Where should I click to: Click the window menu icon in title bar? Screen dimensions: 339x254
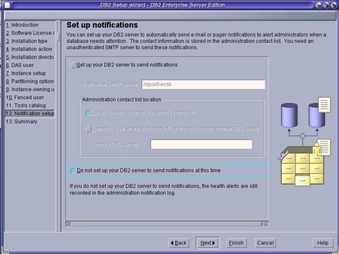(x=7, y=5)
